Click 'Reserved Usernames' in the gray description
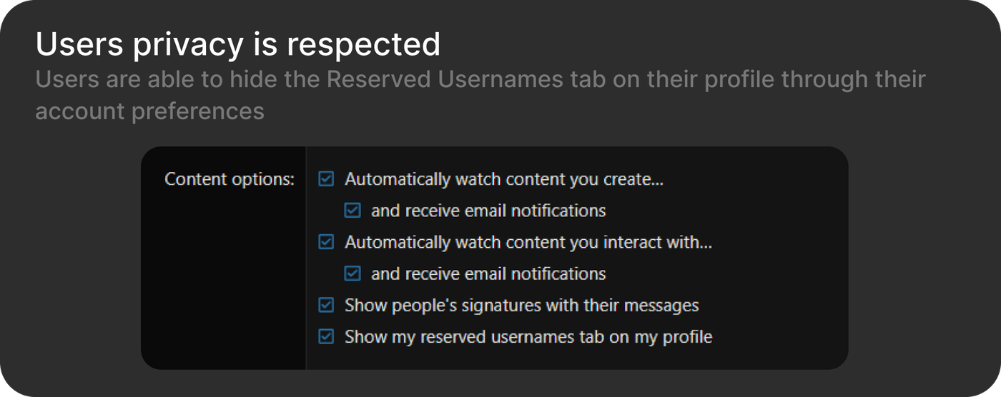1001x397 pixels. [445, 79]
